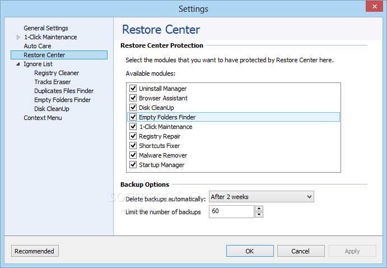This screenshot has width=387, height=268.
Task: Select the Registry Repair list row text
Action: (160, 136)
